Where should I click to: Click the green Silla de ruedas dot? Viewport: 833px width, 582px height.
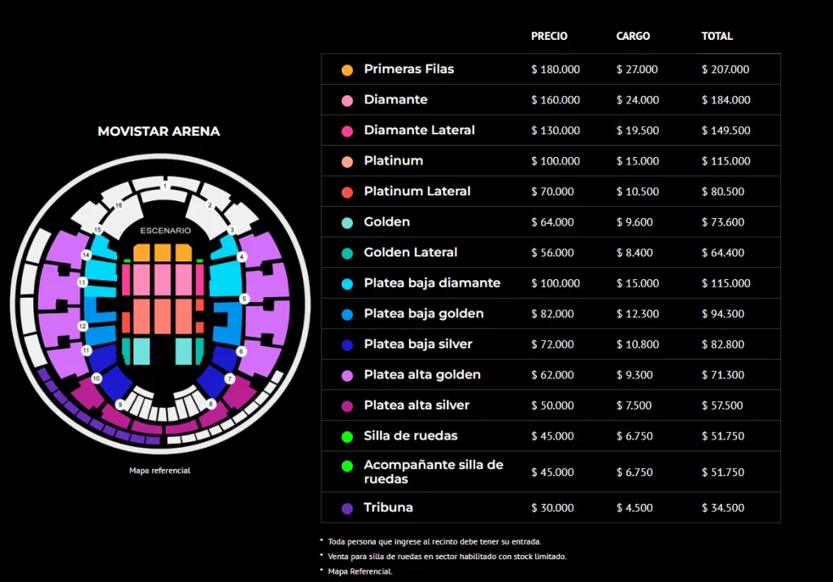[347, 436]
